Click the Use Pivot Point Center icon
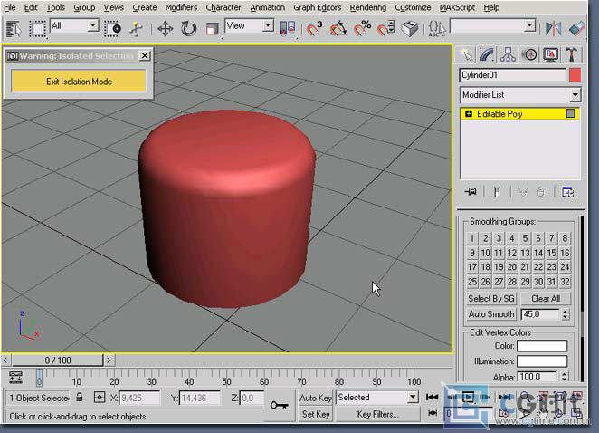 (288, 29)
